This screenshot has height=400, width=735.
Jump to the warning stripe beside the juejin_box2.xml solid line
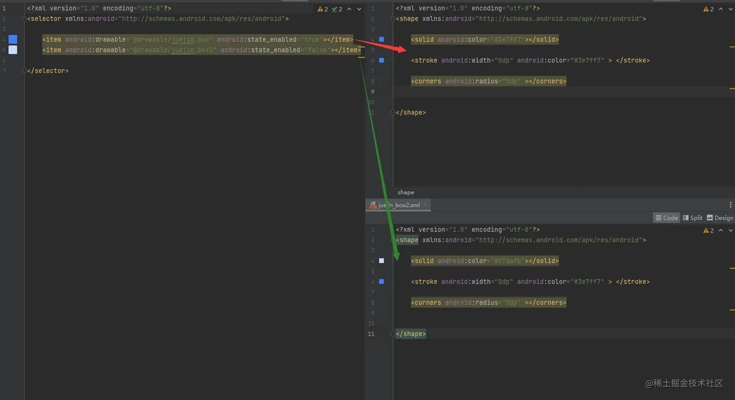[x=732, y=268]
